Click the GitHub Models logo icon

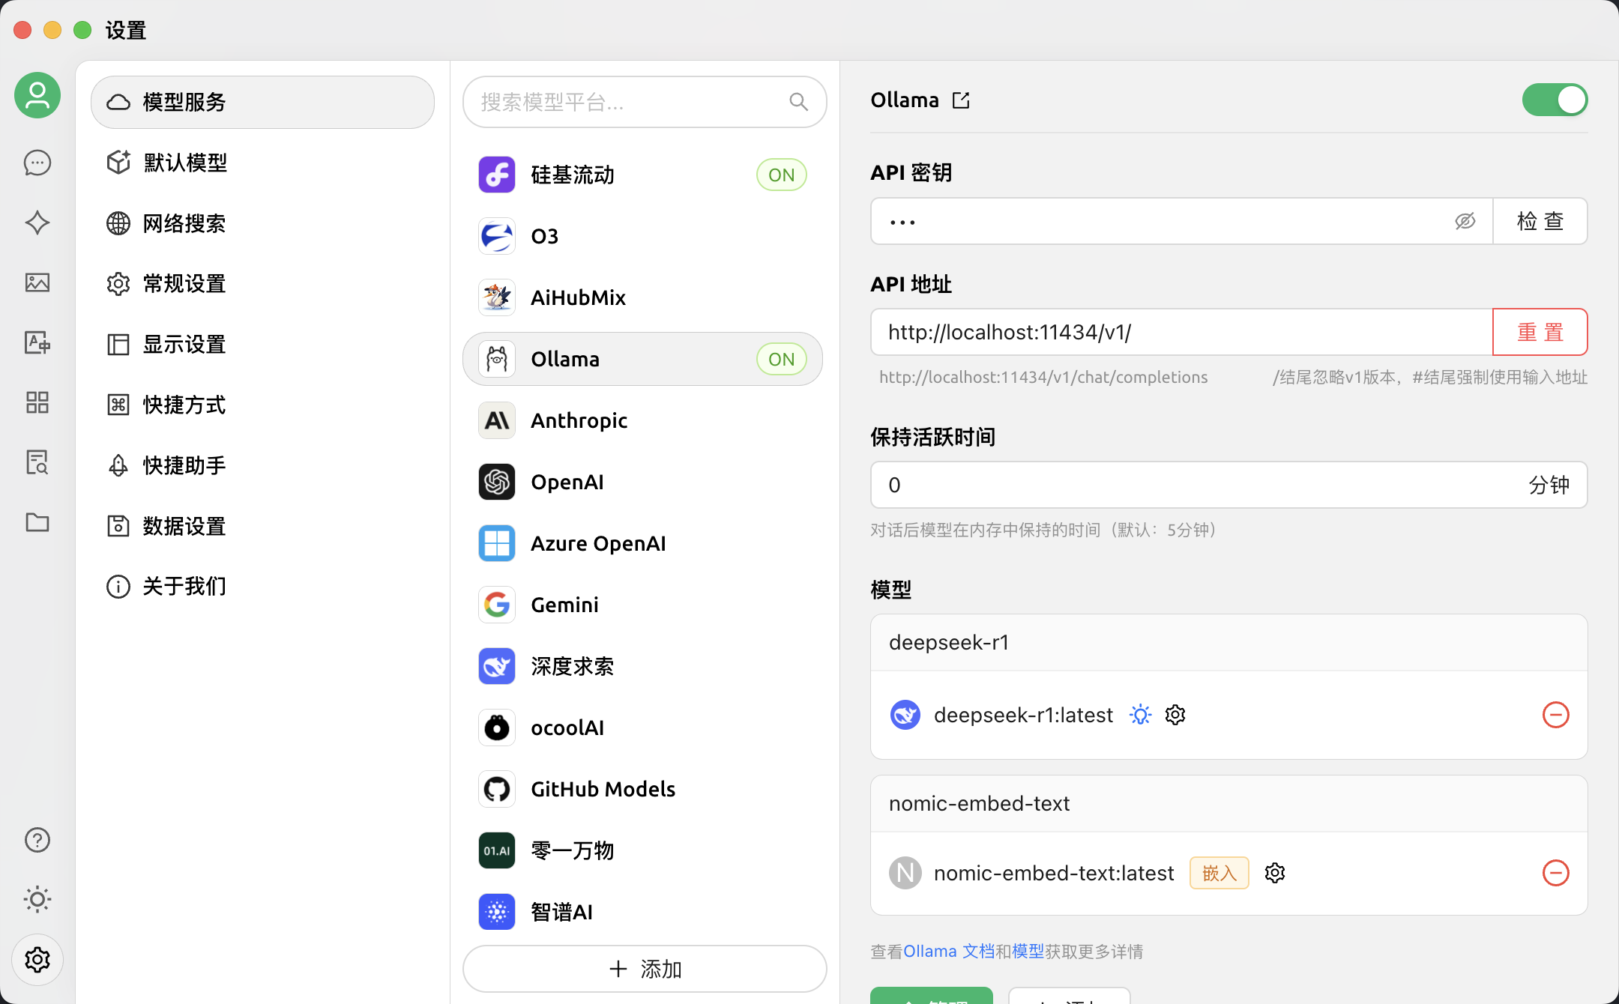click(497, 789)
